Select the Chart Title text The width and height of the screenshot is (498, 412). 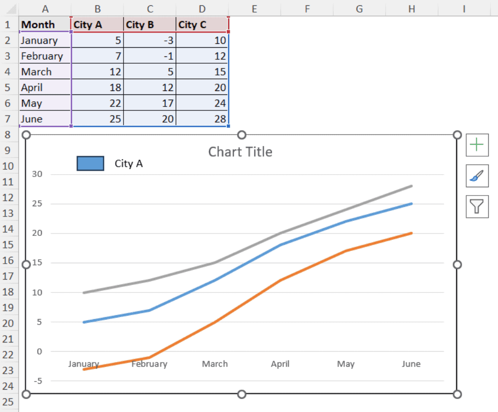[x=240, y=152]
